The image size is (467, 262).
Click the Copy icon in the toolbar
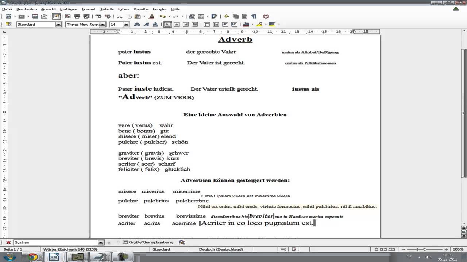[128, 16]
